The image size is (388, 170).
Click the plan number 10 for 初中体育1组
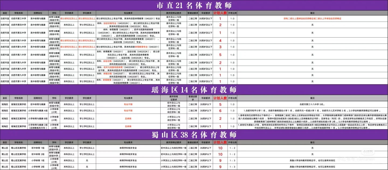220,148
